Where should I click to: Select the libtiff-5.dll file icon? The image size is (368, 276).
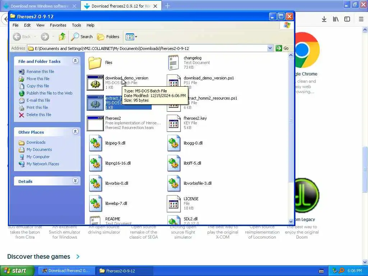(x=174, y=164)
